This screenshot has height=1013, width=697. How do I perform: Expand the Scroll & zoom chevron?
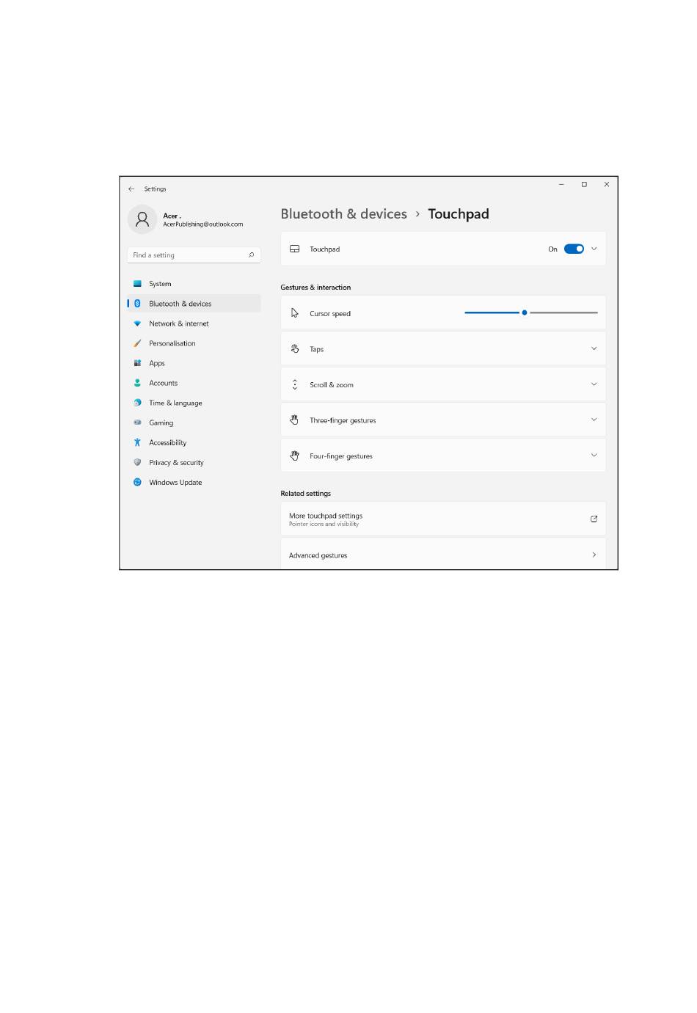click(x=594, y=384)
